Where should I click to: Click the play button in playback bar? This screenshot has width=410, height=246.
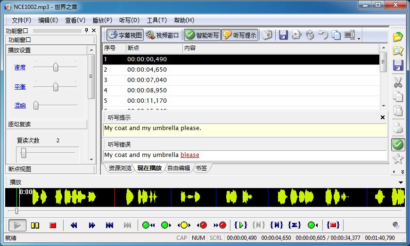pyautogui.click(x=17, y=225)
